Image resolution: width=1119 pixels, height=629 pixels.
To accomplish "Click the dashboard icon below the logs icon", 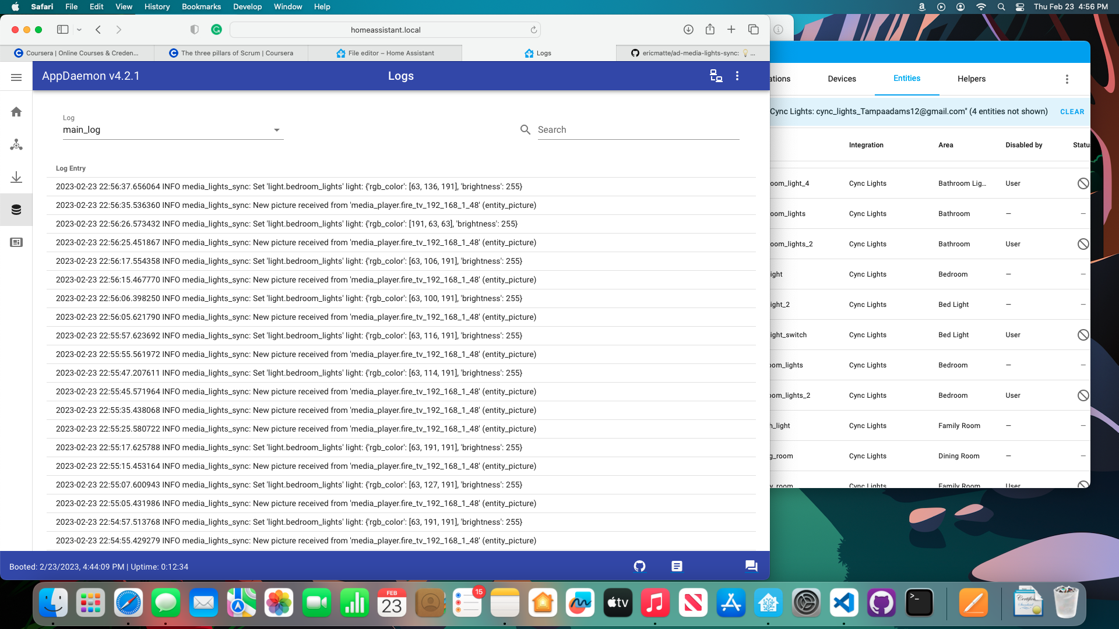I will [16, 242].
